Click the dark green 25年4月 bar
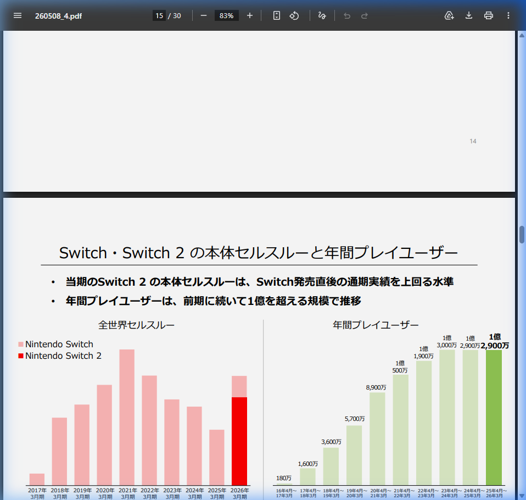The image size is (526, 500). pos(494,418)
